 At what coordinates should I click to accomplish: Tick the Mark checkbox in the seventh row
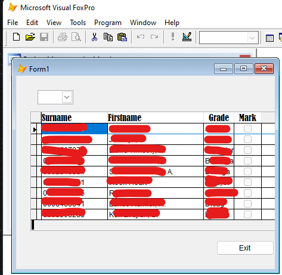pyautogui.click(x=247, y=193)
